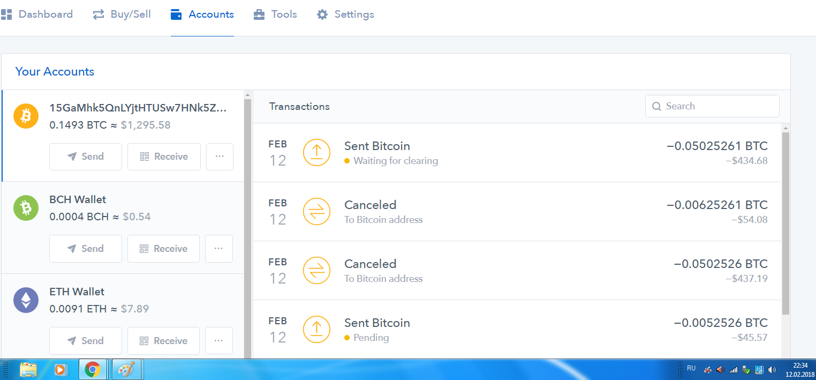Click exchange icon of −0.00625261 BTC canceled transaction
Viewport: 816px width, 380px height.
point(316,211)
